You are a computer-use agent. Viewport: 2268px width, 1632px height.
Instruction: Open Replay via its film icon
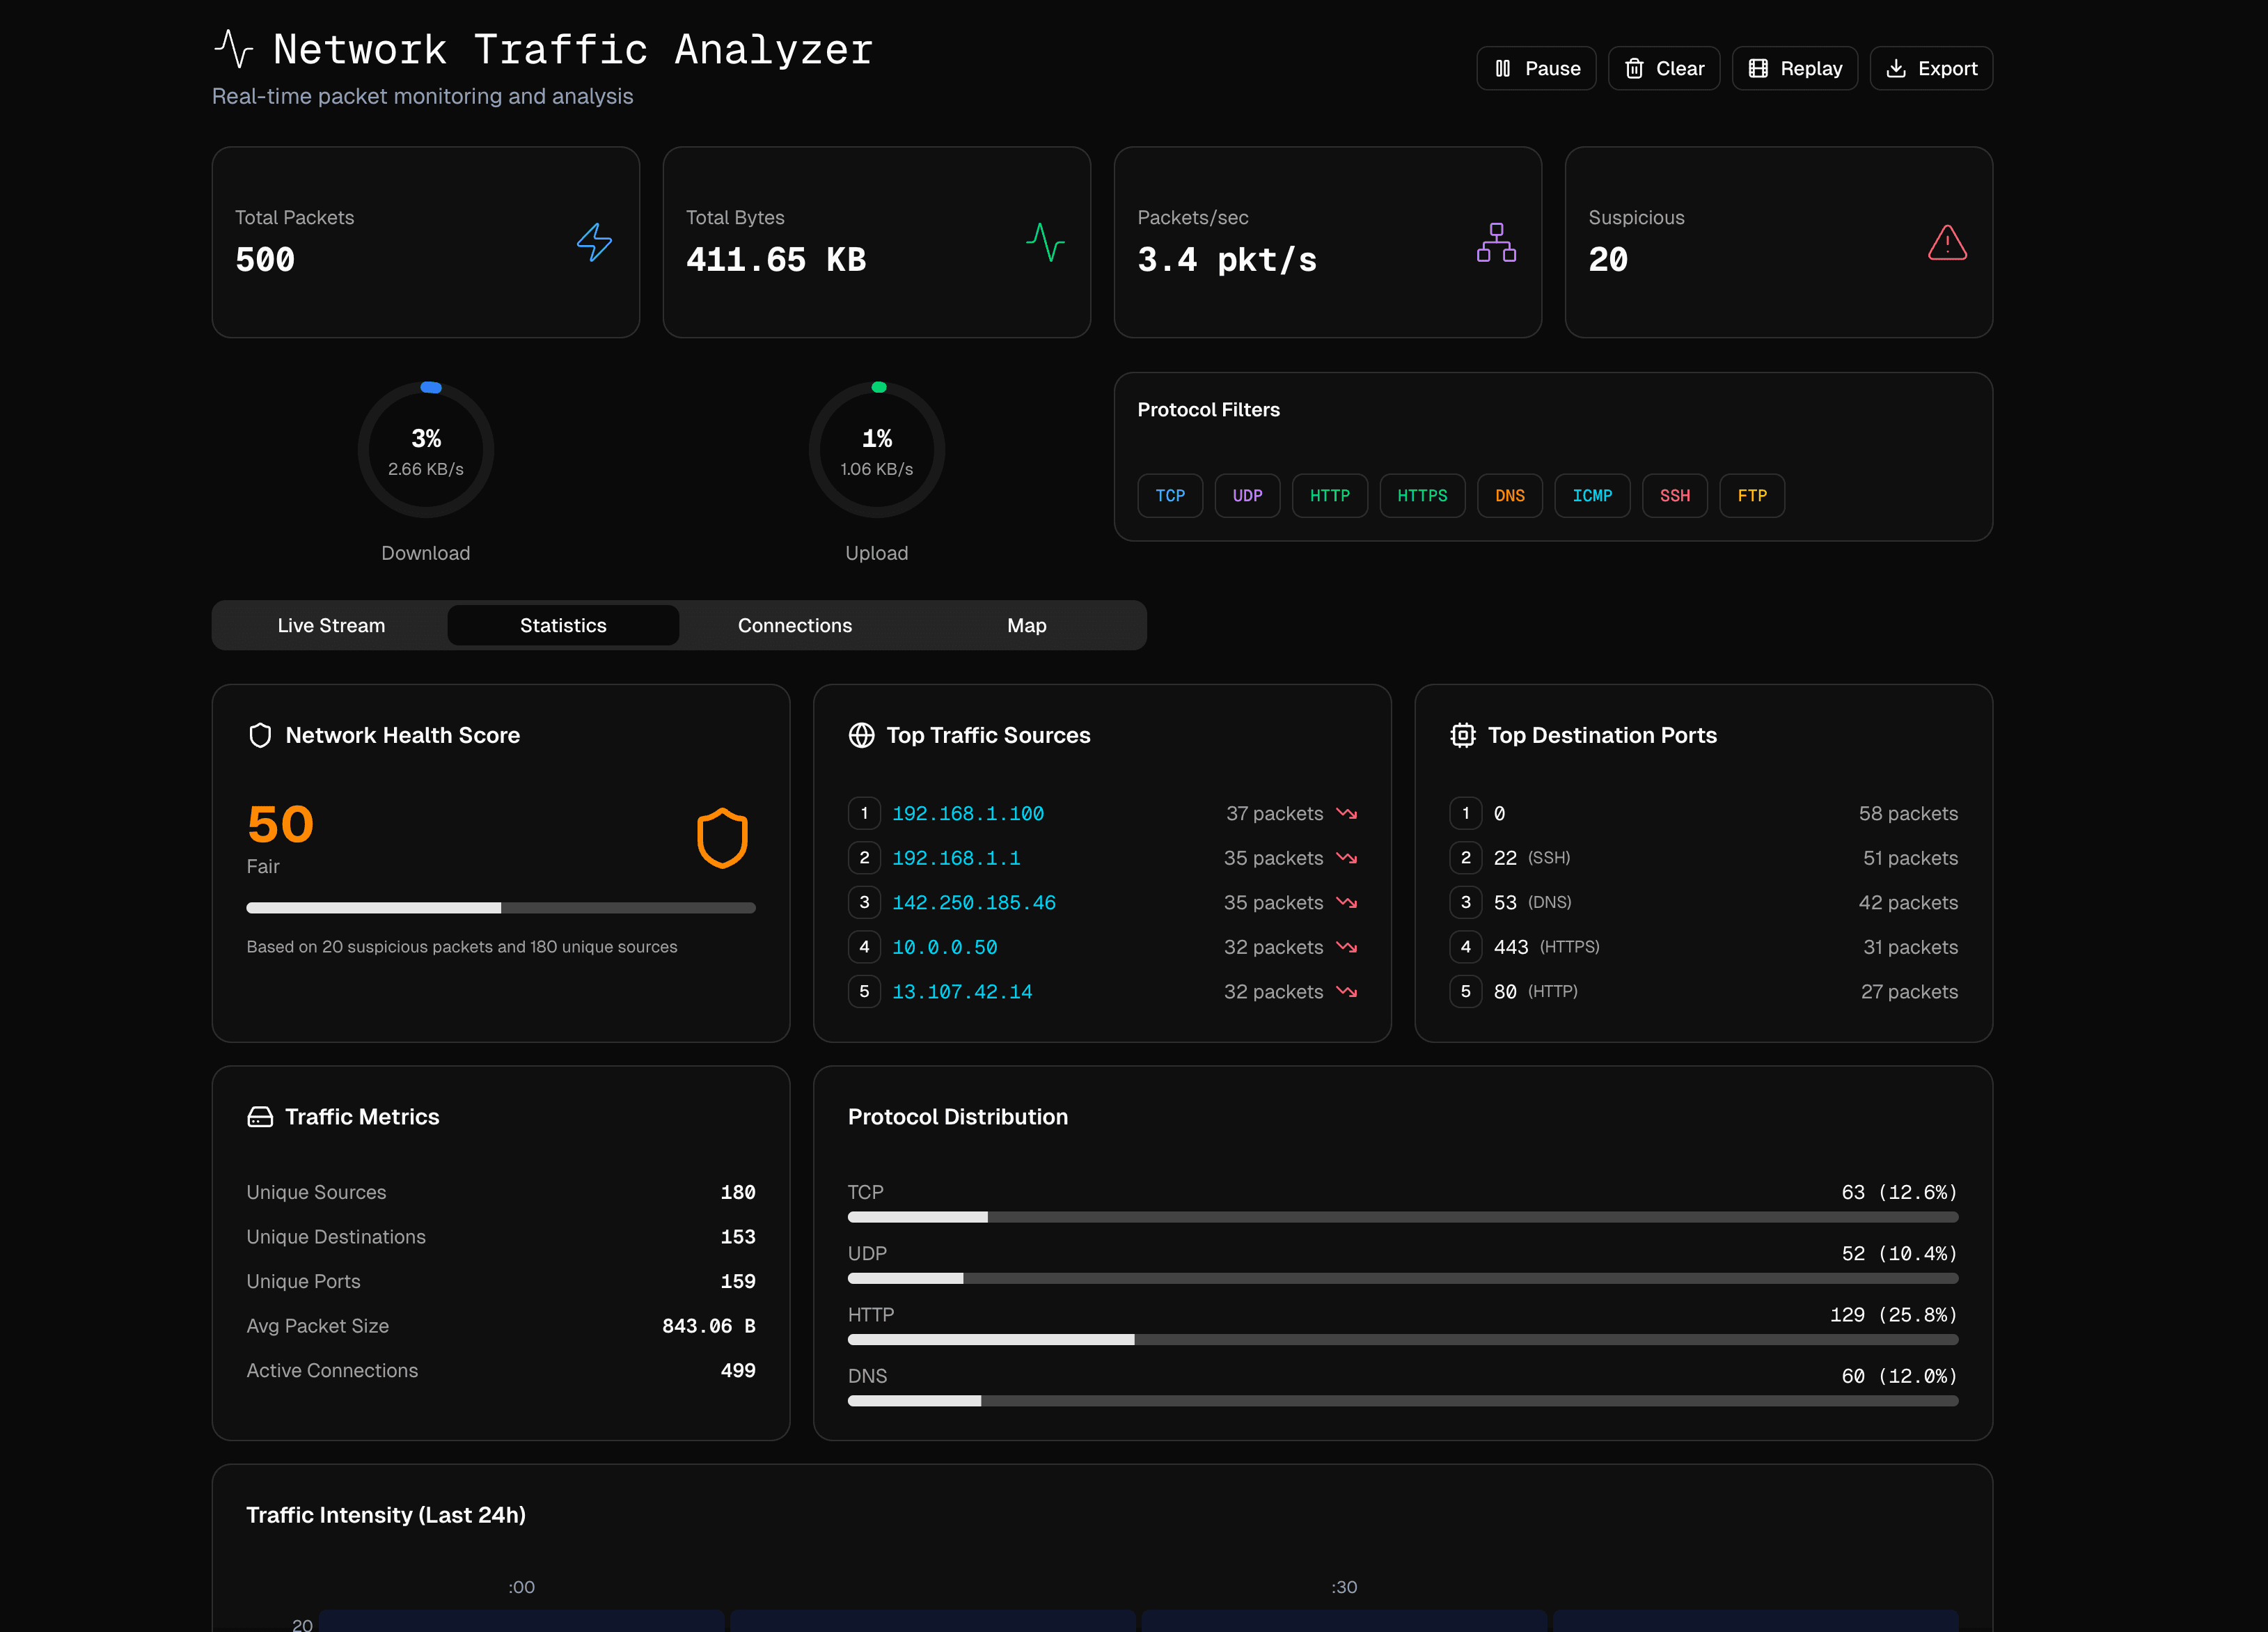tap(1758, 68)
